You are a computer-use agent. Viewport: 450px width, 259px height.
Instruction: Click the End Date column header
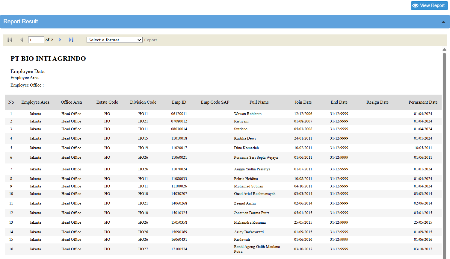tap(339, 102)
